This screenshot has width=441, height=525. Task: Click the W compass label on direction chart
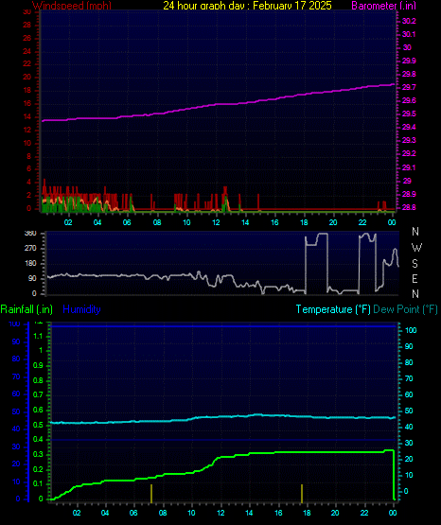(x=416, y=248)
